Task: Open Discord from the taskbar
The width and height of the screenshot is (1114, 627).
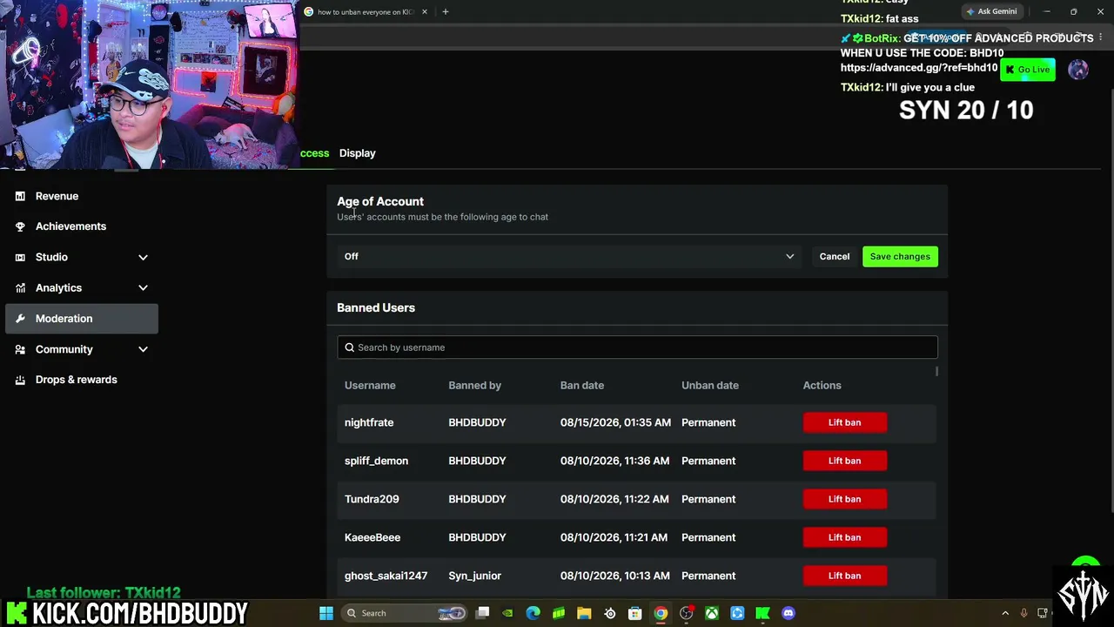Action: pyautogui.click(x=789, y=613)
